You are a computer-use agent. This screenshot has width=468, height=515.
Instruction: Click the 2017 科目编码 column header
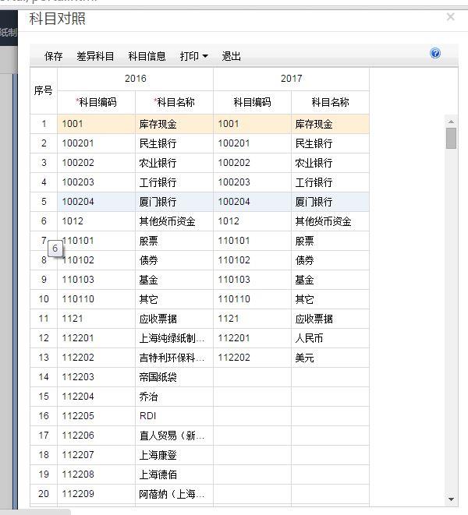[252, 103]
